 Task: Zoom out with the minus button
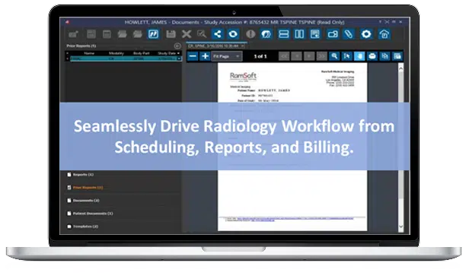(193, 56)
